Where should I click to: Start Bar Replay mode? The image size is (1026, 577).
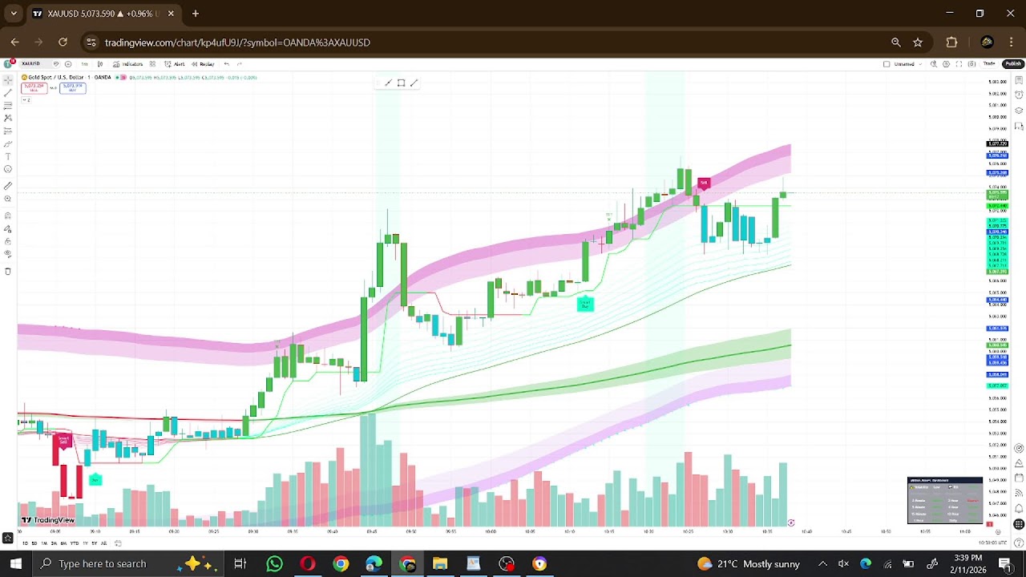click(203, 64)
